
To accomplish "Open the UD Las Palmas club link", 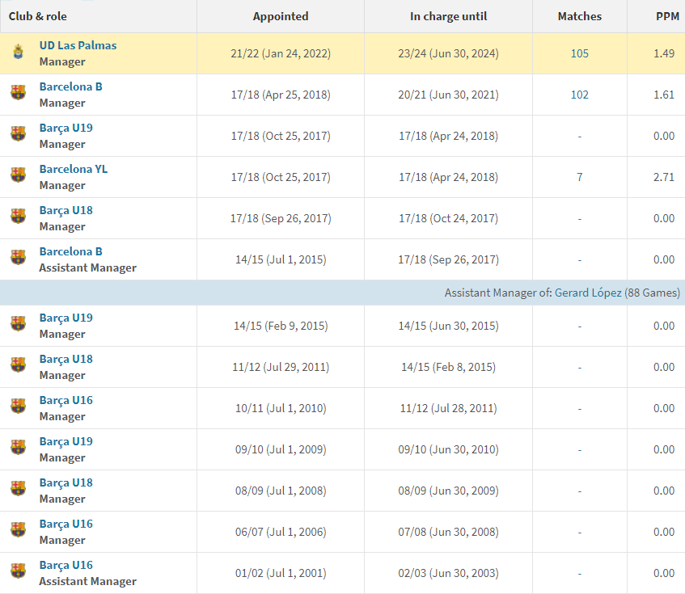I will pyautogui.click(x=78, y=45).
